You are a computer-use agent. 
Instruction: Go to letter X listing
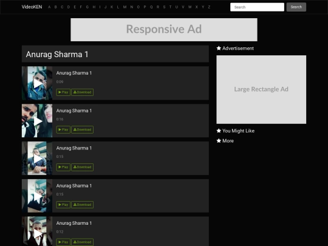tap(196, 7)
